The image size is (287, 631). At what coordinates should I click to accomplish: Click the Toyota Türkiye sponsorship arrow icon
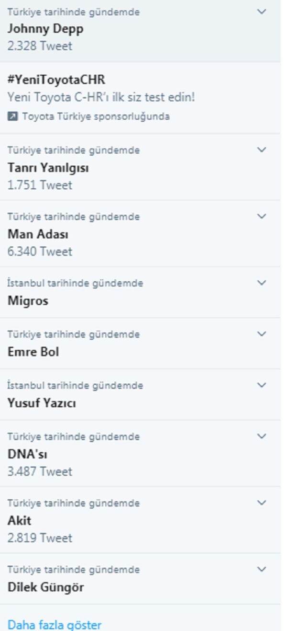point(12,116)
